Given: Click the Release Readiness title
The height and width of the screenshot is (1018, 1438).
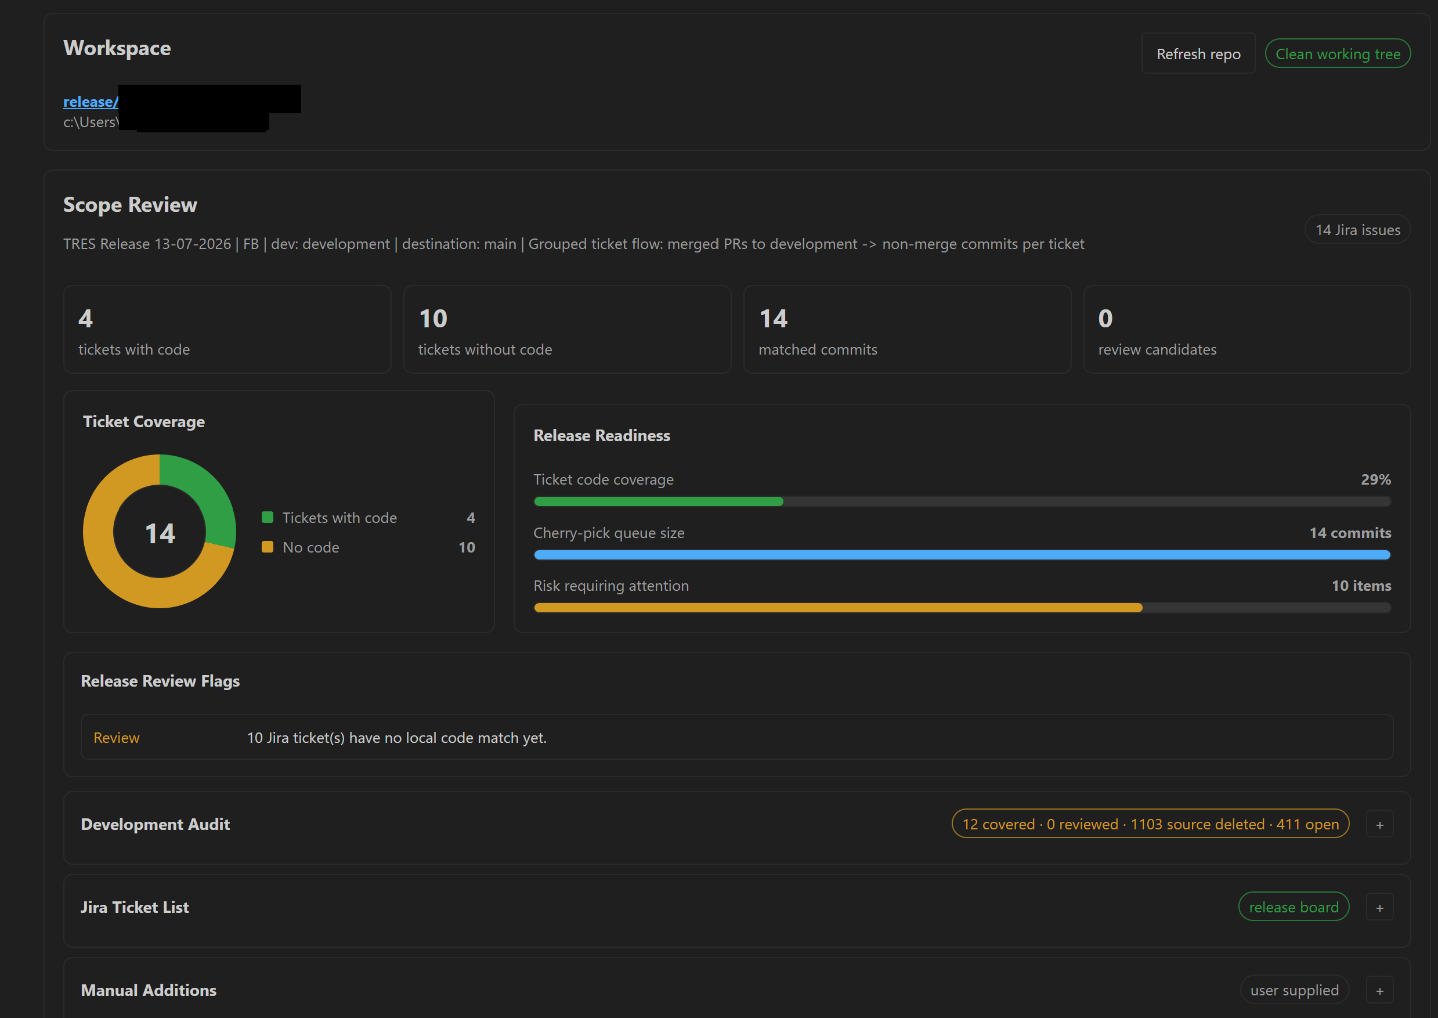Looking at the screenshot, I should pyautogui.click(x=602, y=436).
